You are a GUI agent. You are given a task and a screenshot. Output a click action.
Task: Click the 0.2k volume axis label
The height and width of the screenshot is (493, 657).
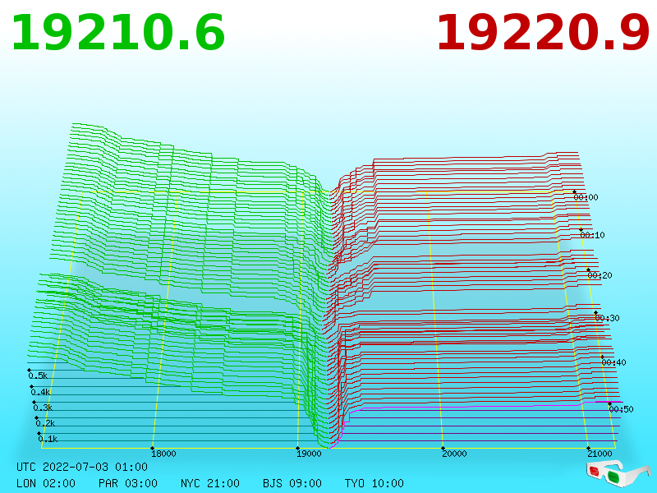[x=45, y=423]
